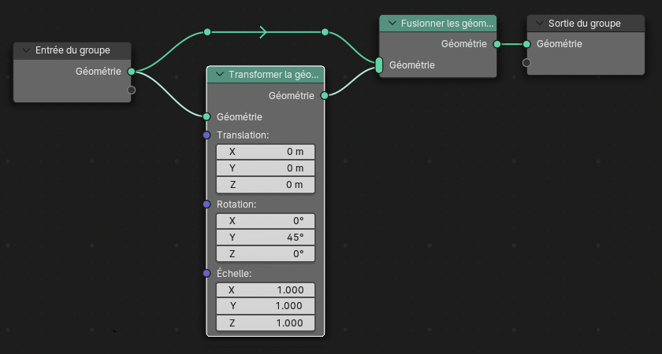Collapse the Sortie du groupe node
This screenshot has height=354, width=662.
click(539, 24)
